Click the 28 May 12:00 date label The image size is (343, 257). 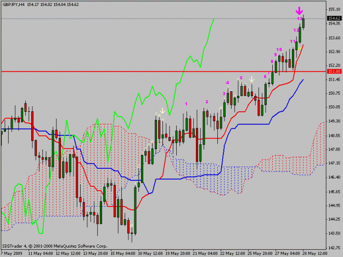point(315,253)
